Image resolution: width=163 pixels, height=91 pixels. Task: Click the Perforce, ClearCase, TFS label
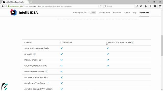[36, 77]
